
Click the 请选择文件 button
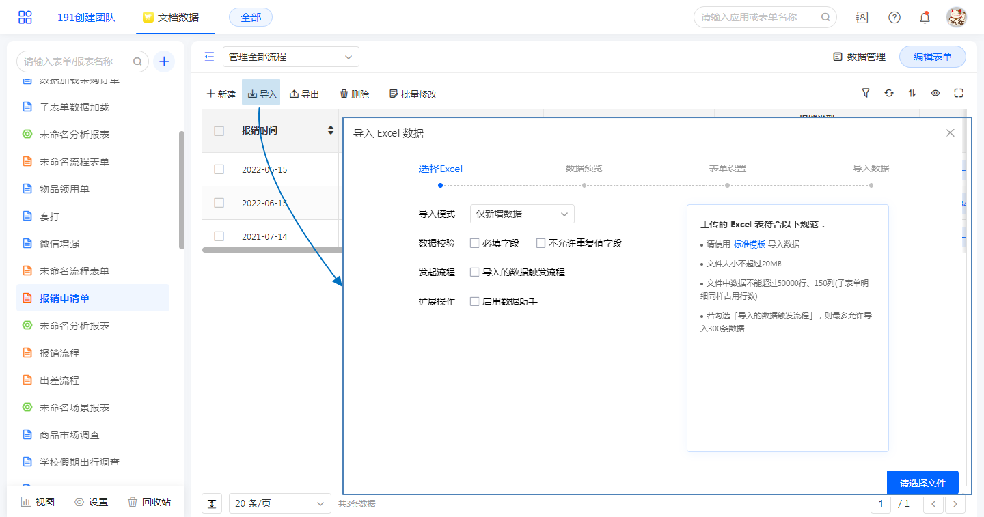coord(922,483)
